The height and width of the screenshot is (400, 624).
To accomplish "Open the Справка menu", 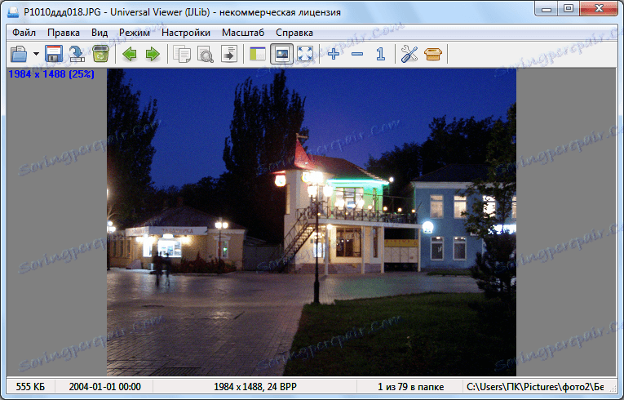I will point(294,33).
